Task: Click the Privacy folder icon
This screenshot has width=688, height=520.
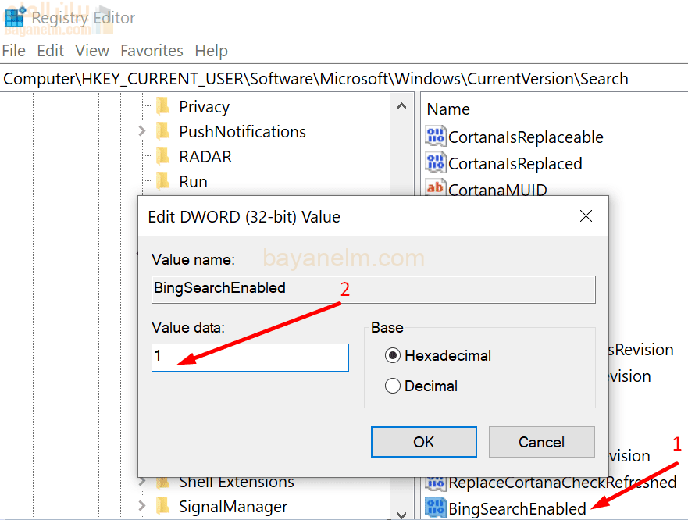Action: [162, 106]
